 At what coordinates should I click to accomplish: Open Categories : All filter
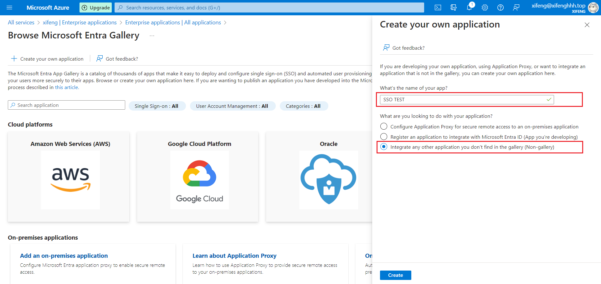pos(303,106)
